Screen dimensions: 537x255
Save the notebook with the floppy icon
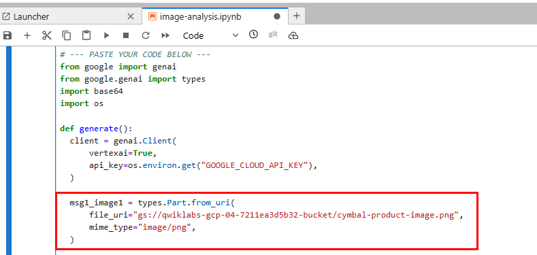pos(7,35)
